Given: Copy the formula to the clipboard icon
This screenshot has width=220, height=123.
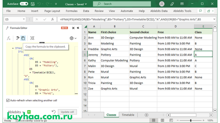Looking at the screenshot, I should (x=23, y=38).
